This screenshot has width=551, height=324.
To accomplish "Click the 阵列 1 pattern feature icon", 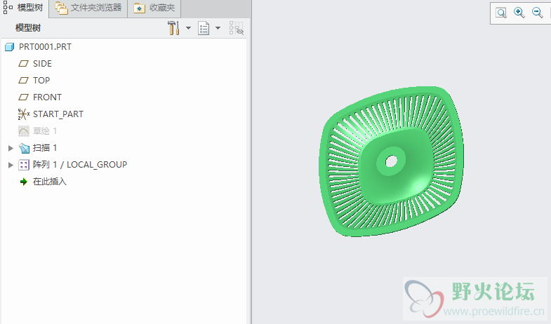I will pos(24,165).
